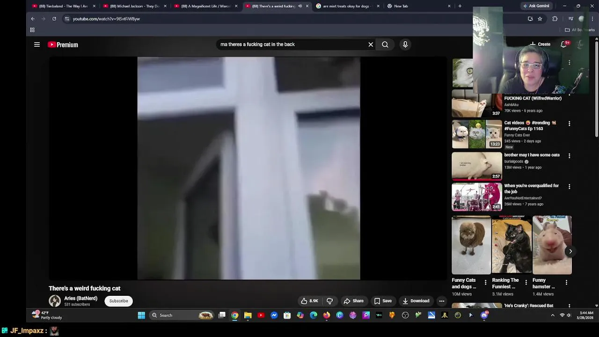Open Funny hamster short thumbnail
The image size is (599, 337).
point(552,245)
